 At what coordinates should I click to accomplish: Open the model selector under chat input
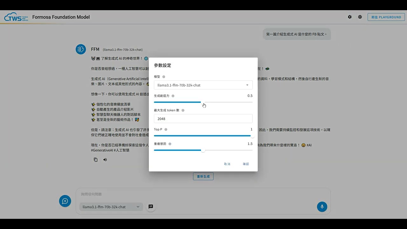point(111,207)
